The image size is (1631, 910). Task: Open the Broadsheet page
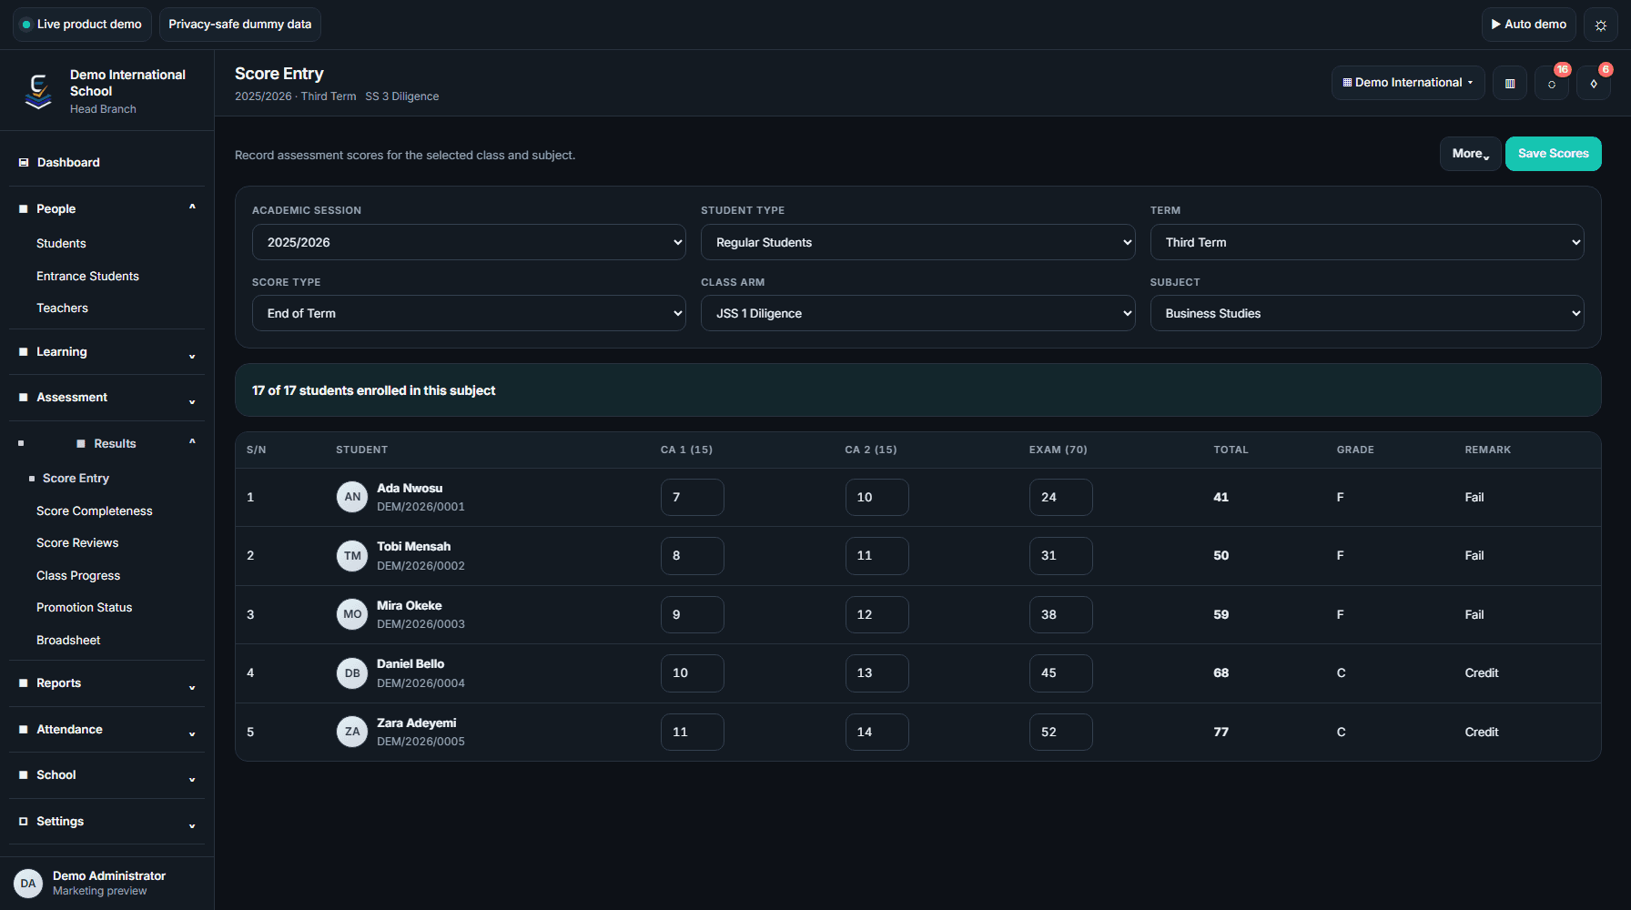(68, 641)
